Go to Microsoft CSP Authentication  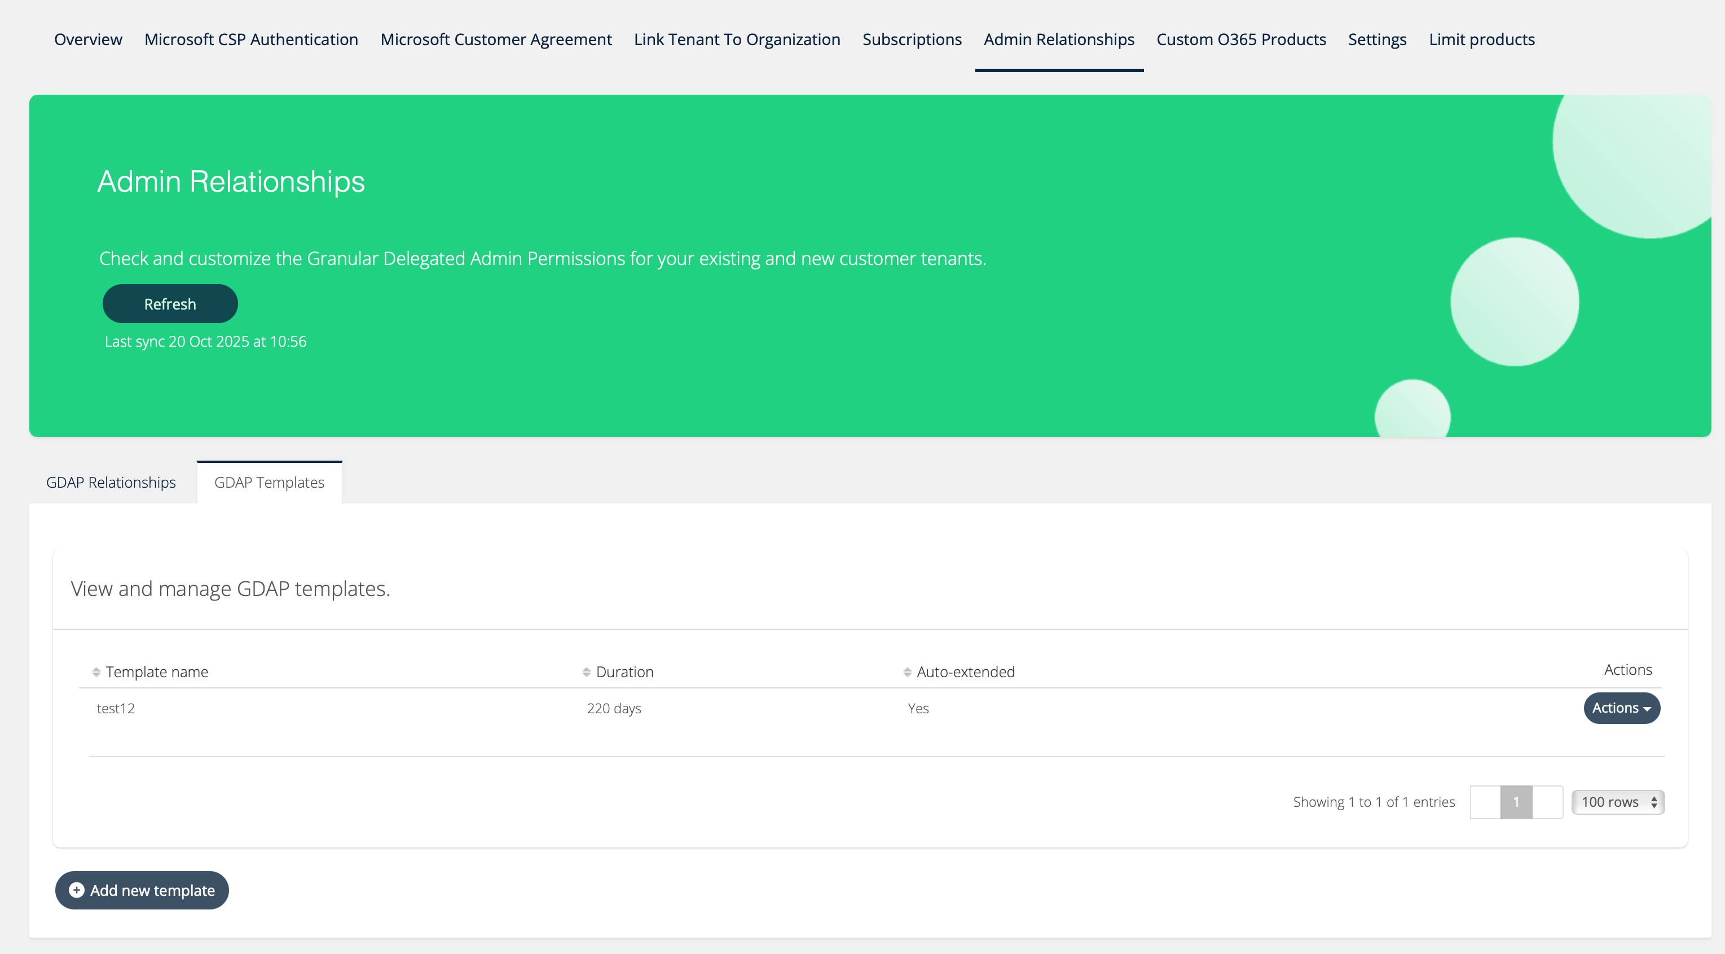coord(251,39)
